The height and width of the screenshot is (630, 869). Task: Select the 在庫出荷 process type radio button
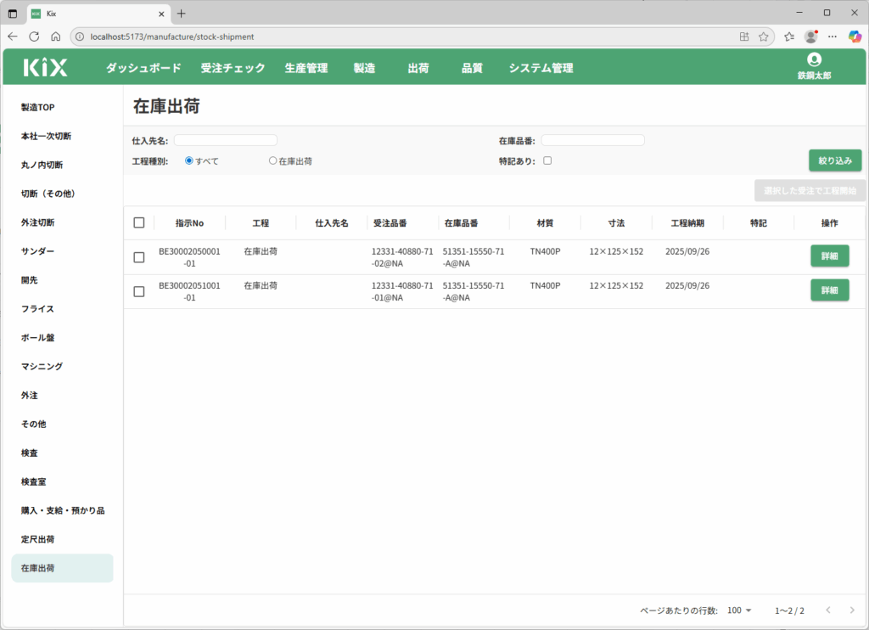point(272,160)
